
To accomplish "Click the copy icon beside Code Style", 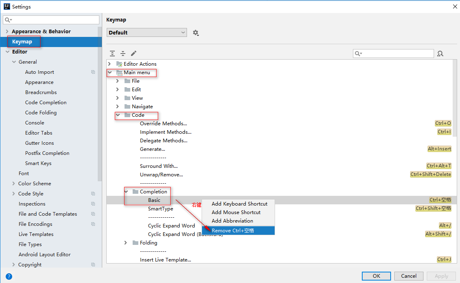I will click(93, 193).
